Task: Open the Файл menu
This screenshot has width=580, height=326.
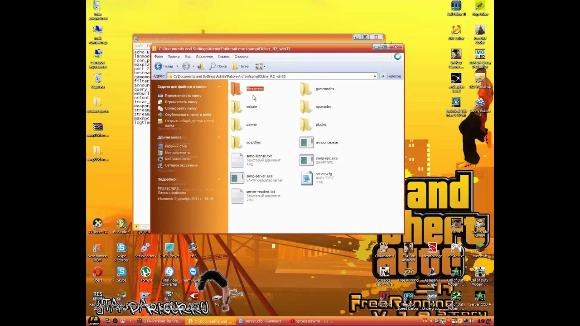Action: [x=158, y=57]
